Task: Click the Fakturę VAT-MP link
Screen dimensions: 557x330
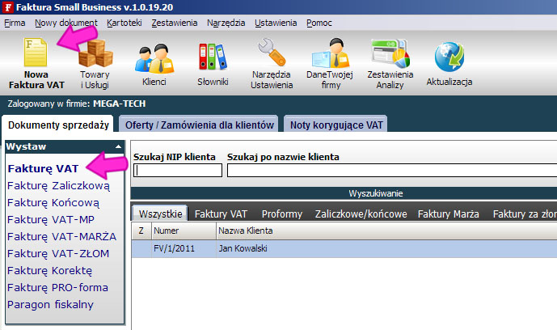Action: (x=51, y=220)
